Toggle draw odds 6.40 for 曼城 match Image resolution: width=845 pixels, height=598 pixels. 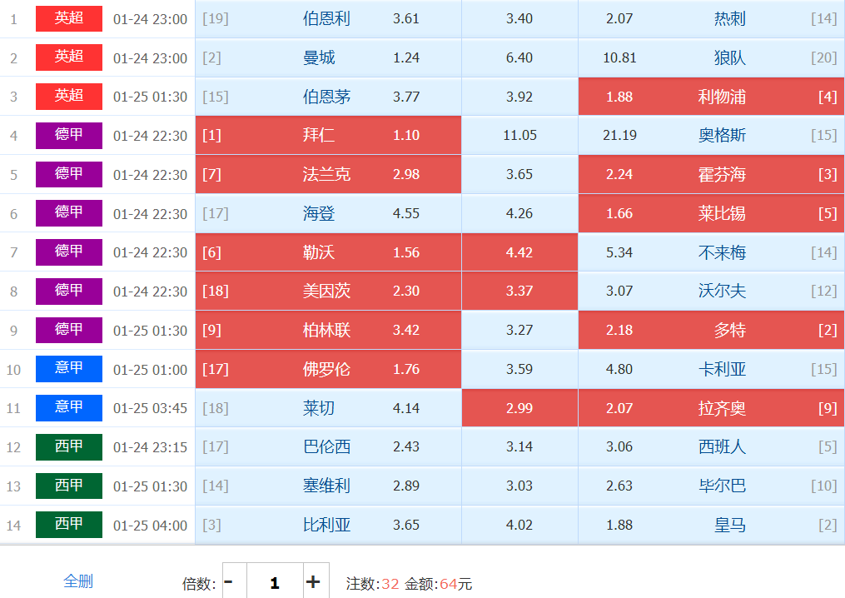tap(519, 57)
